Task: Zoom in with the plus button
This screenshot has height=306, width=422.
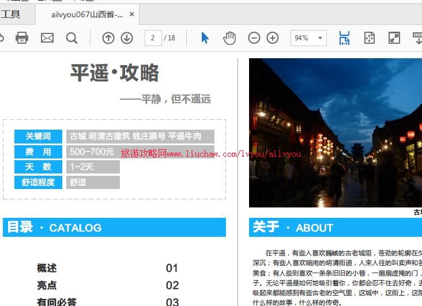Action: pos(273,38)
